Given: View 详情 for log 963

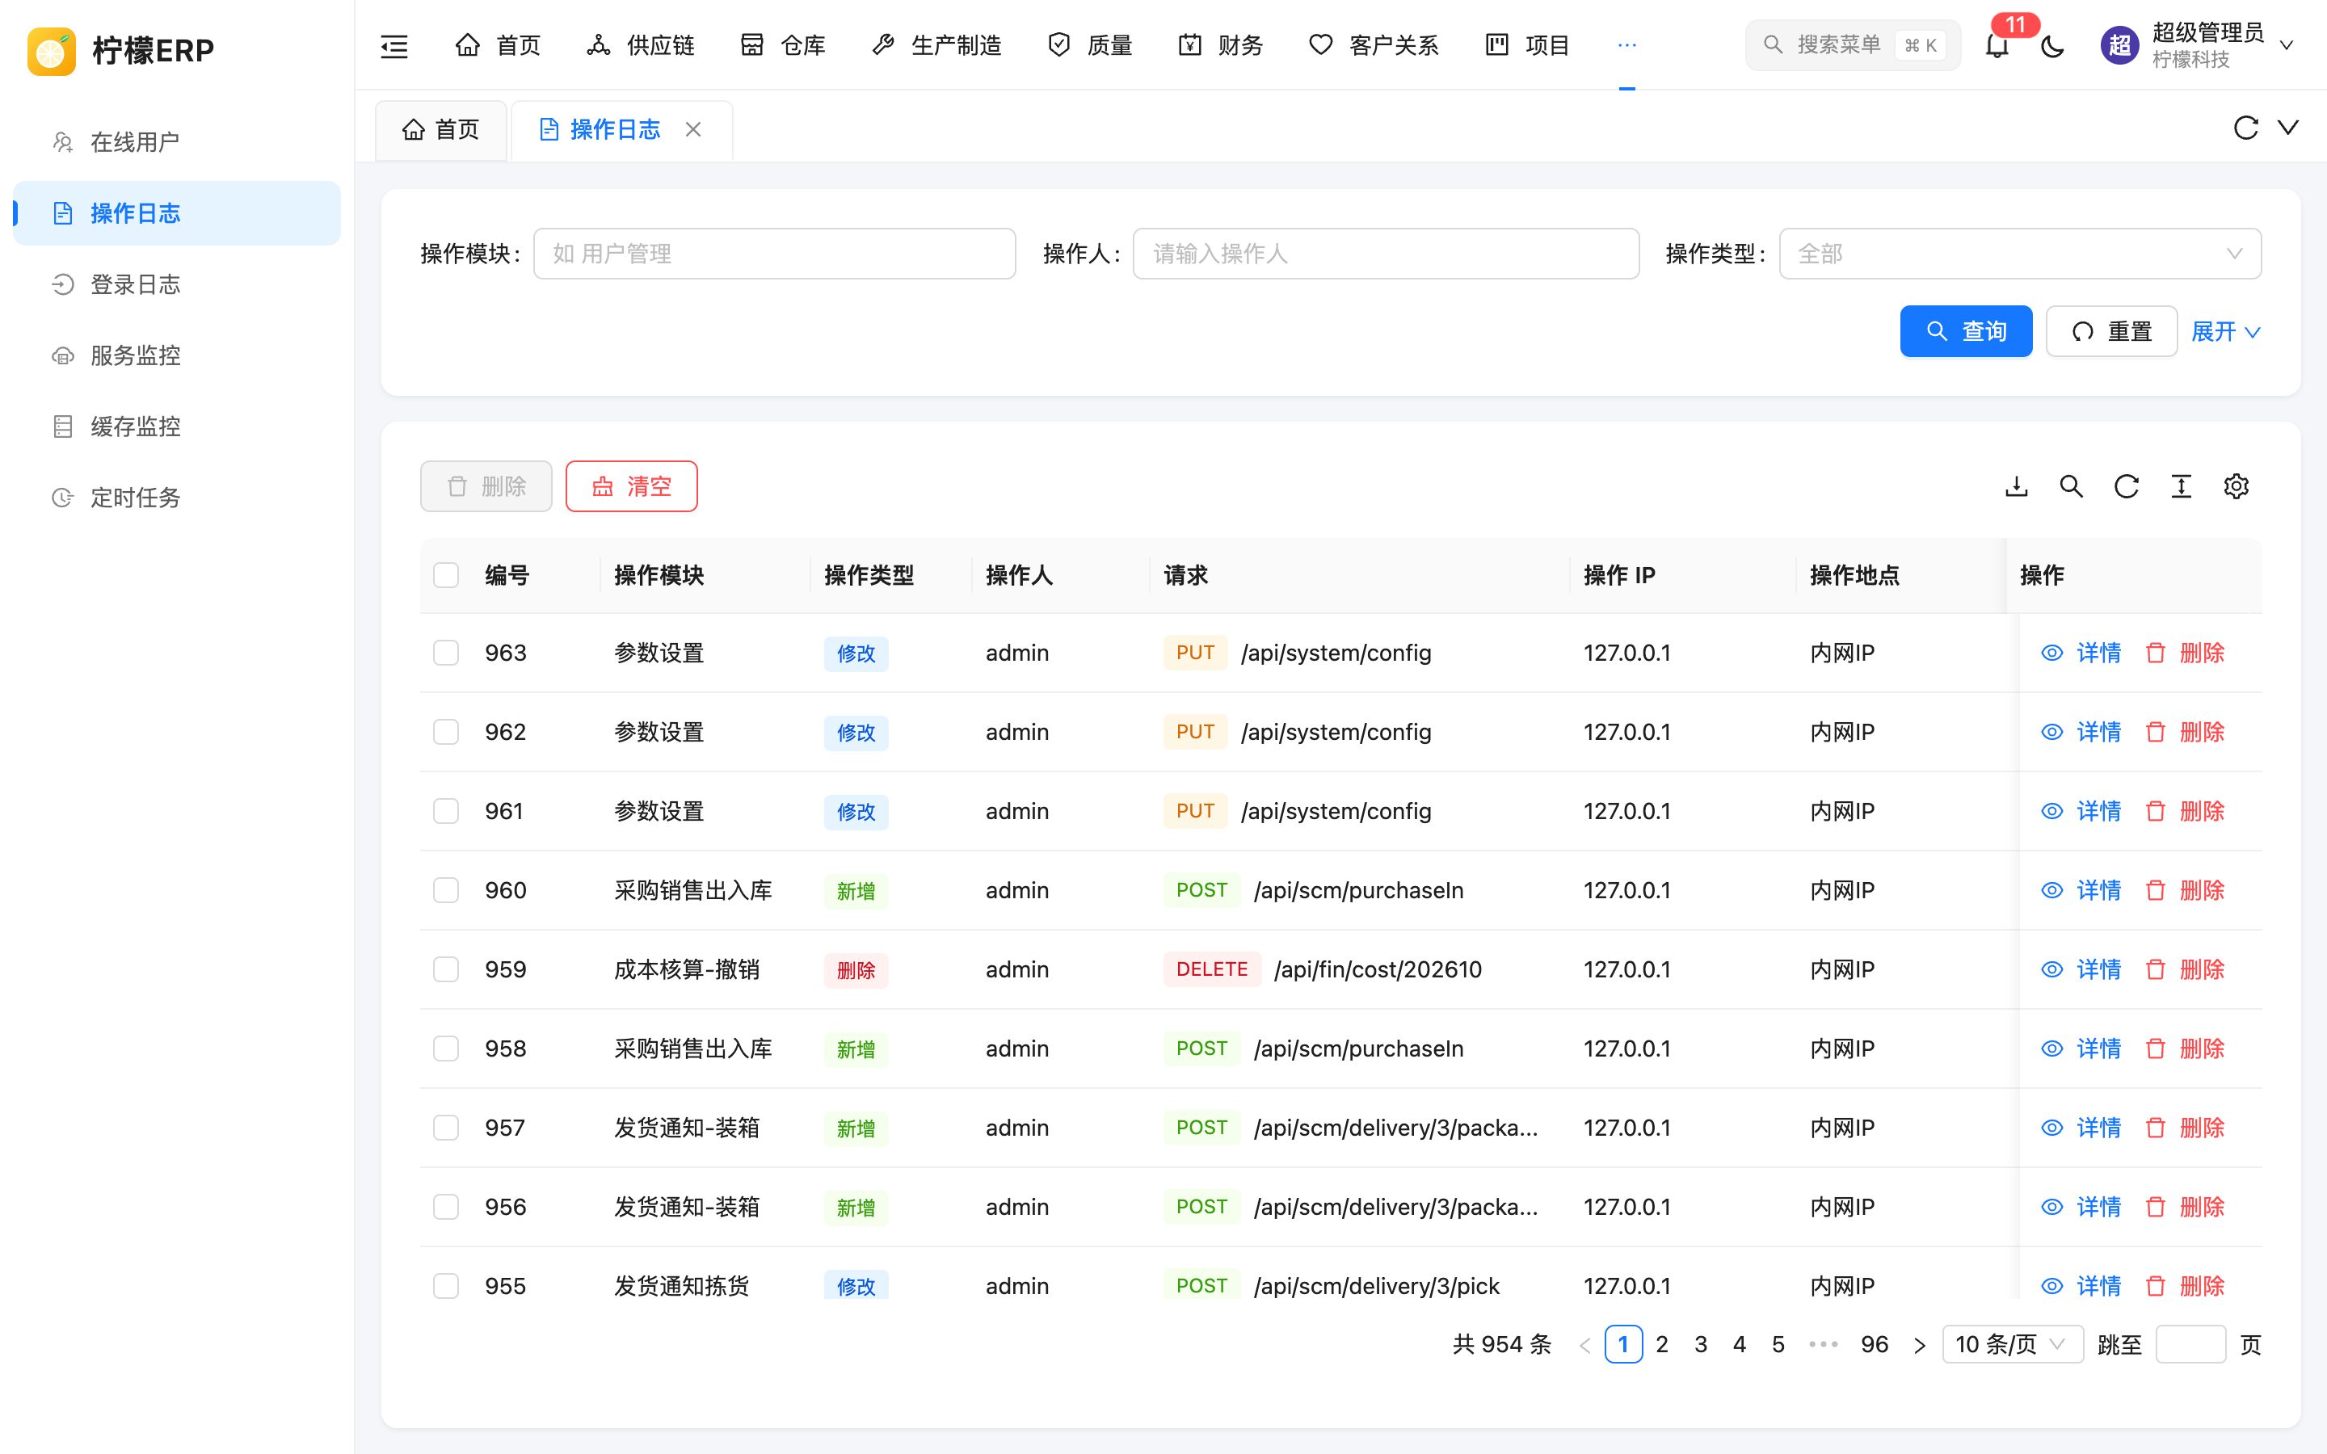Looking at the screenshot, I should tap(2081, 653).
